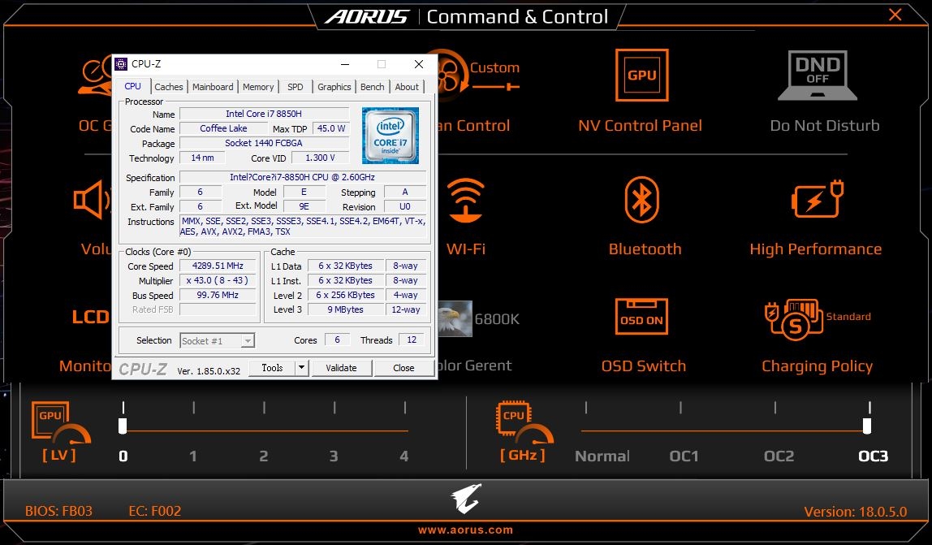
Task: Toggle the Bluetooth icon
Action: click(641, 200)
